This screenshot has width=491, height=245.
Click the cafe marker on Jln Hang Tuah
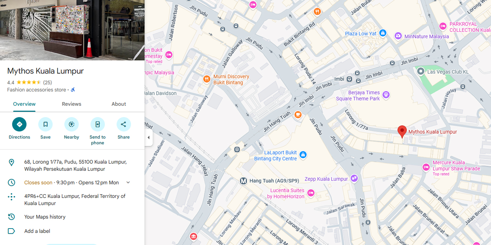pos(298,114)
